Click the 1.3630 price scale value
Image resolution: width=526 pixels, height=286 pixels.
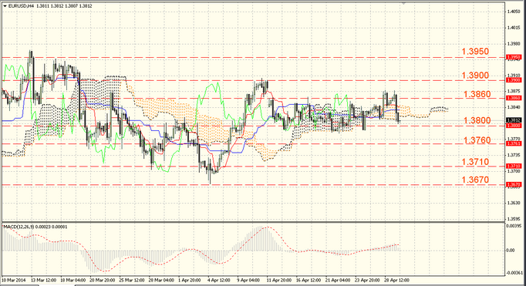pos(514,203)
